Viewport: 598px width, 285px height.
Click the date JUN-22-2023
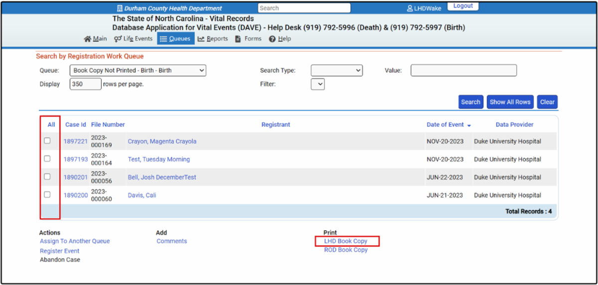point(445,178)
